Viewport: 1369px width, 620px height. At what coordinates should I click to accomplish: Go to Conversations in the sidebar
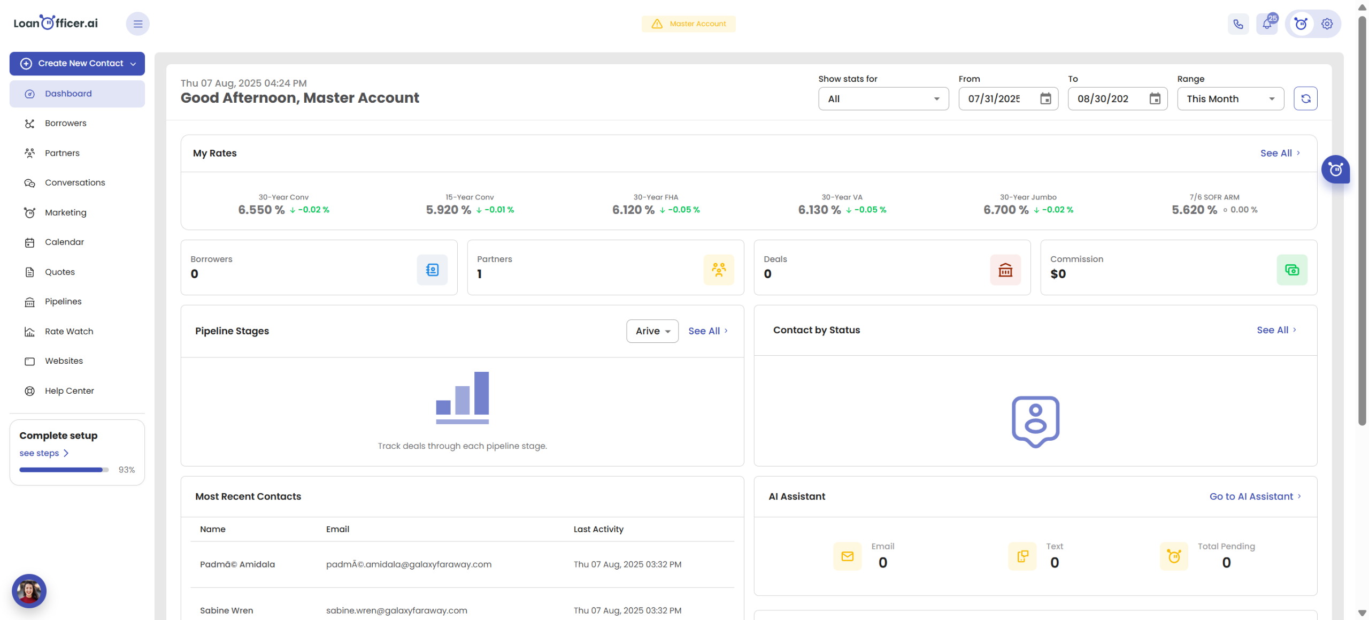pos(75,182)
